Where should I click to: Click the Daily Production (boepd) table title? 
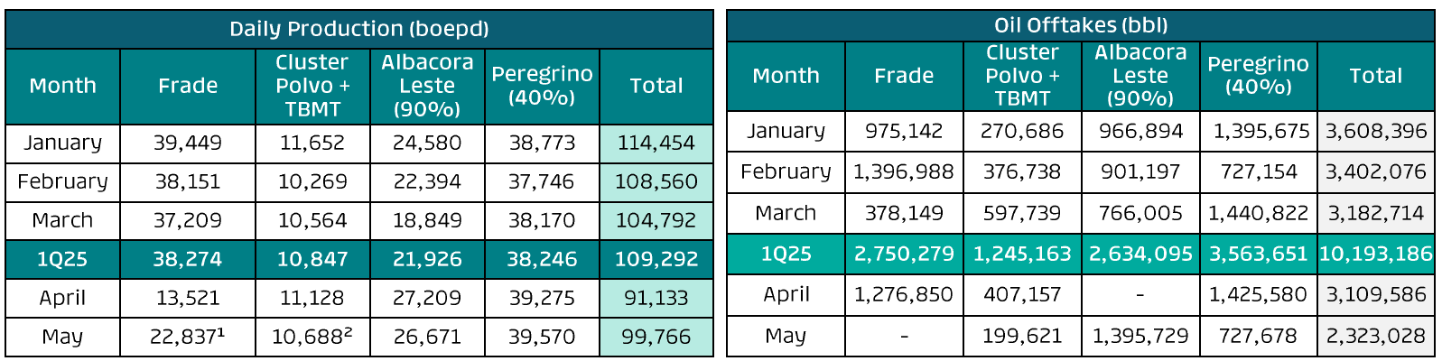[358, 29]
